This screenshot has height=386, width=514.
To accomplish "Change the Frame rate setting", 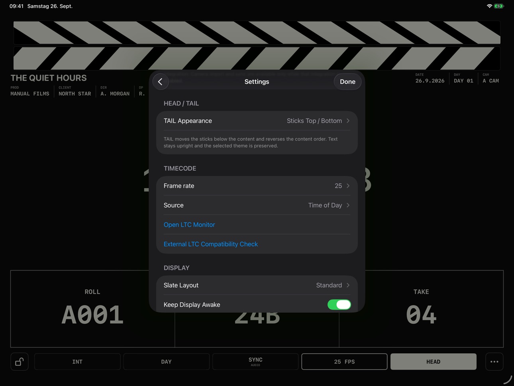I will tap(257, 186).
